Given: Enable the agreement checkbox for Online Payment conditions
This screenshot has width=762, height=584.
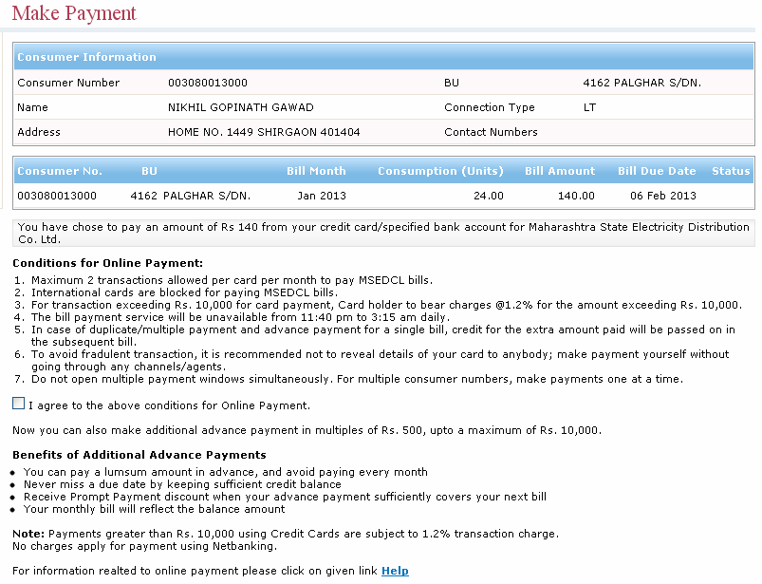Looking at the screenshot, I should coord(18,404).
